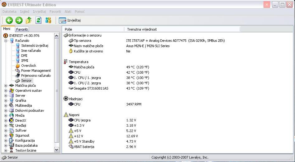
Task: Expand the Grafika tree node
Action: [6, 101]
